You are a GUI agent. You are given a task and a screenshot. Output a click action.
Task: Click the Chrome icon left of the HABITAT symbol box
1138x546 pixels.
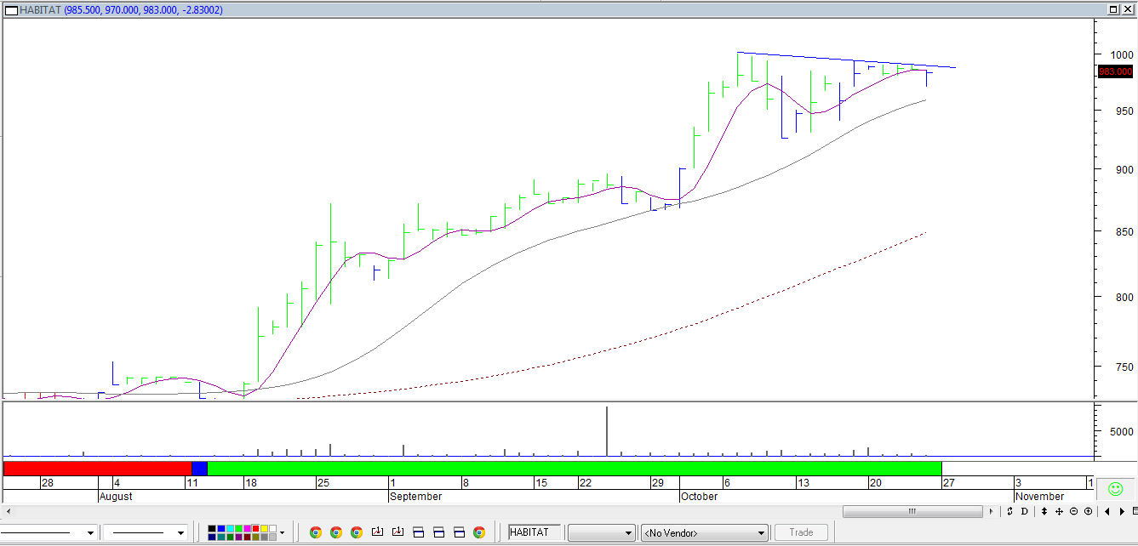[479, 532]
